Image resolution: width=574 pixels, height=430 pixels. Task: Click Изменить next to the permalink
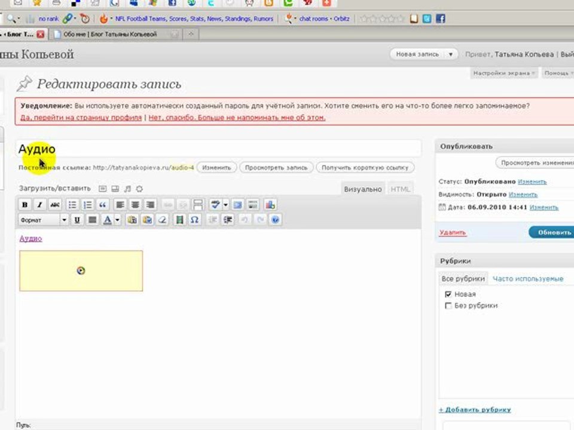coord(216,167)
